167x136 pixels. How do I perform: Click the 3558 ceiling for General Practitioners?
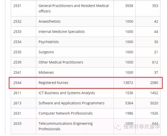pos(129,6)
